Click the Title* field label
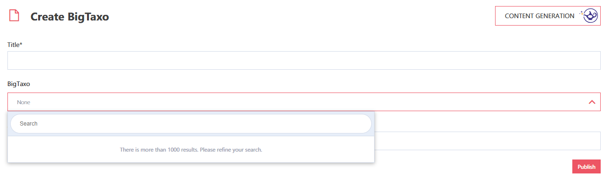The height and width of the screenshot is (186, 610). [x=15, y=45]
